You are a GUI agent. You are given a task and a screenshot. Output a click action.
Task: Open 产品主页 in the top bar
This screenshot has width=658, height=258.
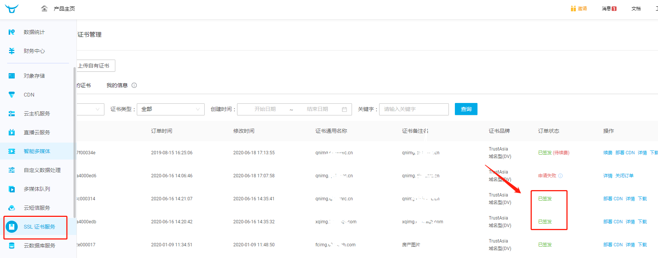click(64, 9)
